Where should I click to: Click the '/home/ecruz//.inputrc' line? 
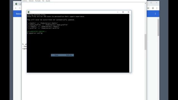[x=43, y=26]
